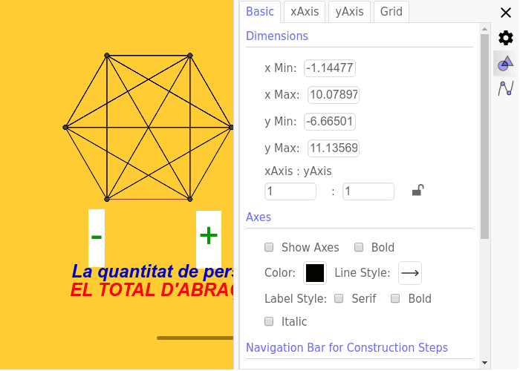Image resolution: width=520 pixels, height=371 pixels.
Task: Click the green minus button
Action: pyautogui.click(x=97, y=237)
